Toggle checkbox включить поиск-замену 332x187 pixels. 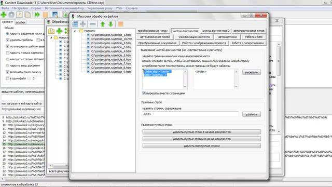pos(7,72)
